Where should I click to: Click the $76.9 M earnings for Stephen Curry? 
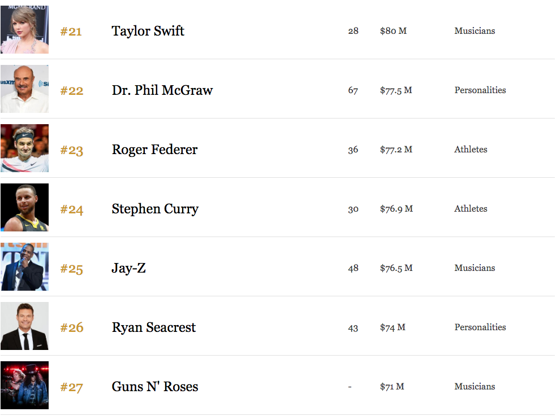(x=396, y=209)
